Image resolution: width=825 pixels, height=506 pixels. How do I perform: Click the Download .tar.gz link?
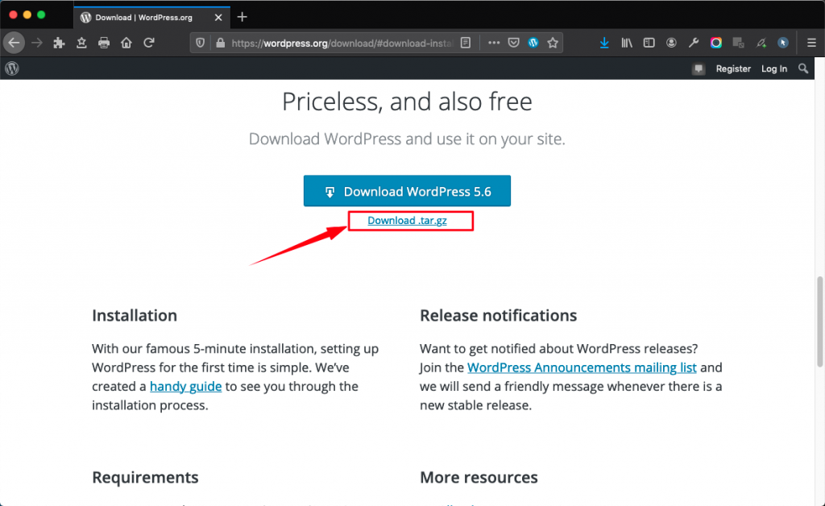pyautogui.click(x=407, y=221)
